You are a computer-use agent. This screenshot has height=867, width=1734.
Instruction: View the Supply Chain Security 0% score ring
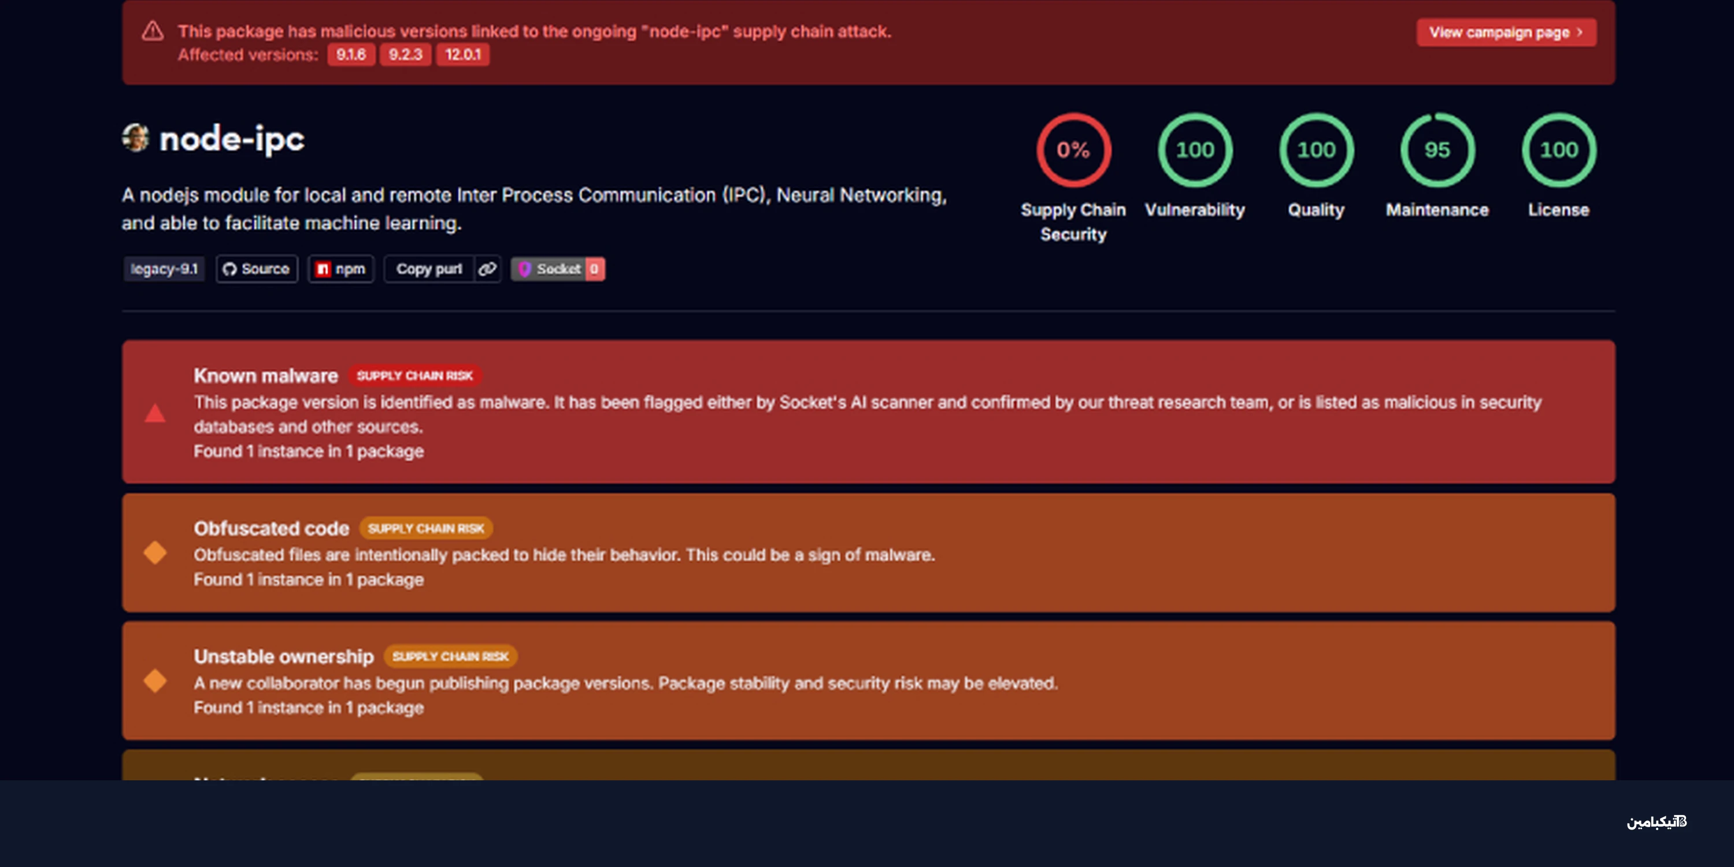(1073, 150)
